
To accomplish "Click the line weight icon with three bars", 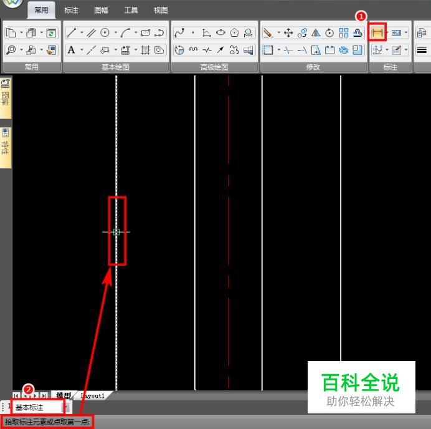I will coord(422,50).
